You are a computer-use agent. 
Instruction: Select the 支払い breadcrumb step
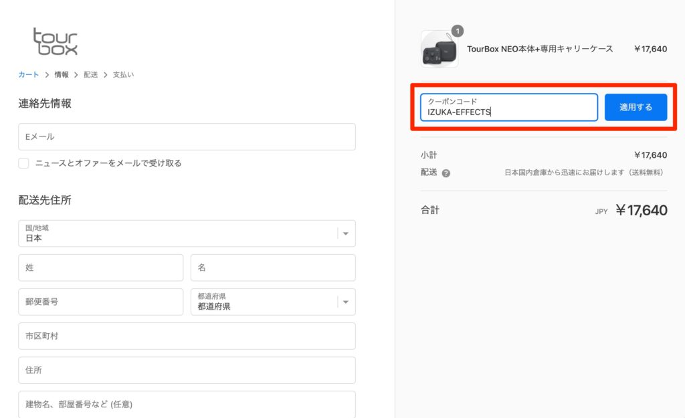coord(123,75)
